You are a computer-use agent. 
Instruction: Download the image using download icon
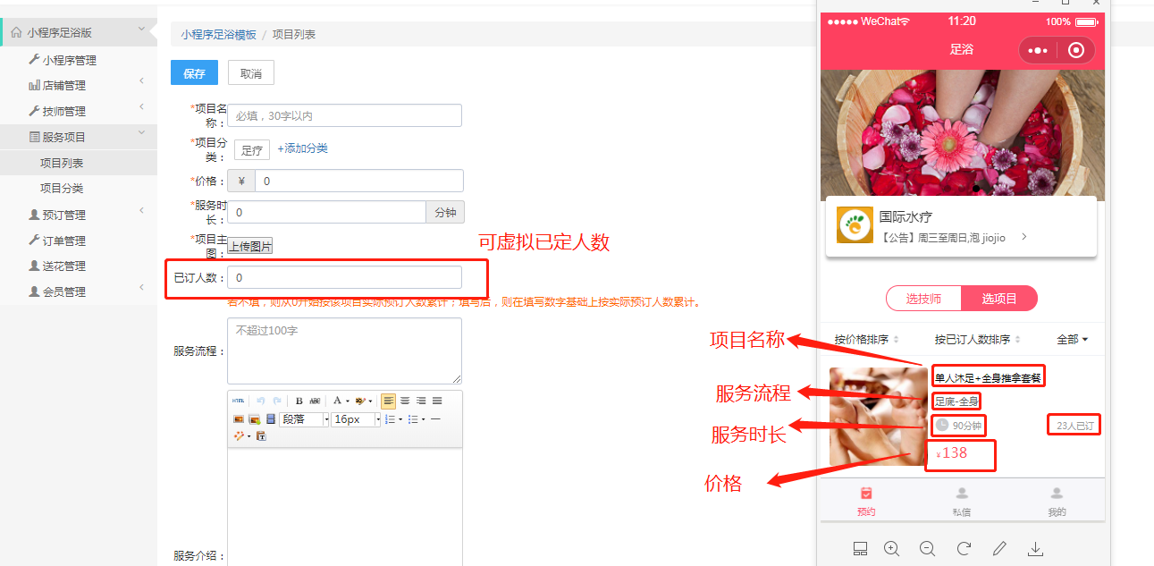[x=1035, y=548]
